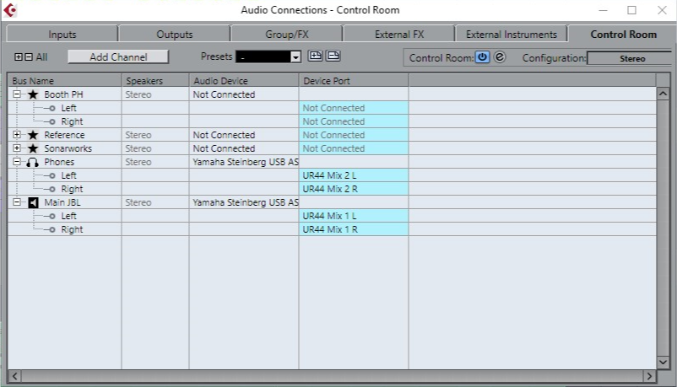Click UR44 Mix 2 L port
The image size is (677, 387).
(x=353, y=175)
